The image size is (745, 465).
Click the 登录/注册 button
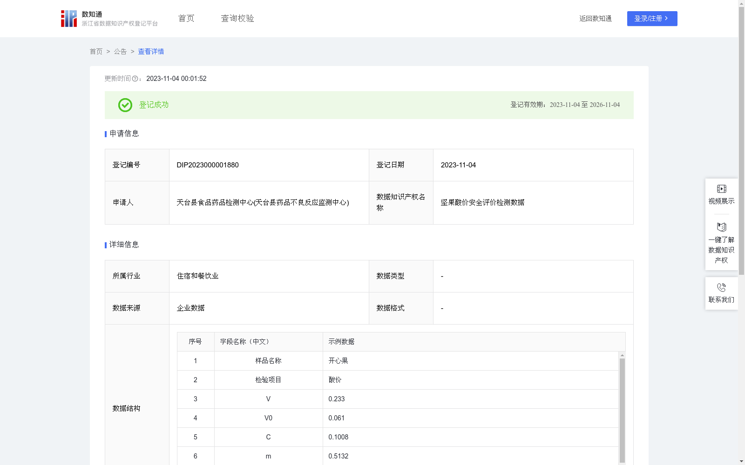652,19
